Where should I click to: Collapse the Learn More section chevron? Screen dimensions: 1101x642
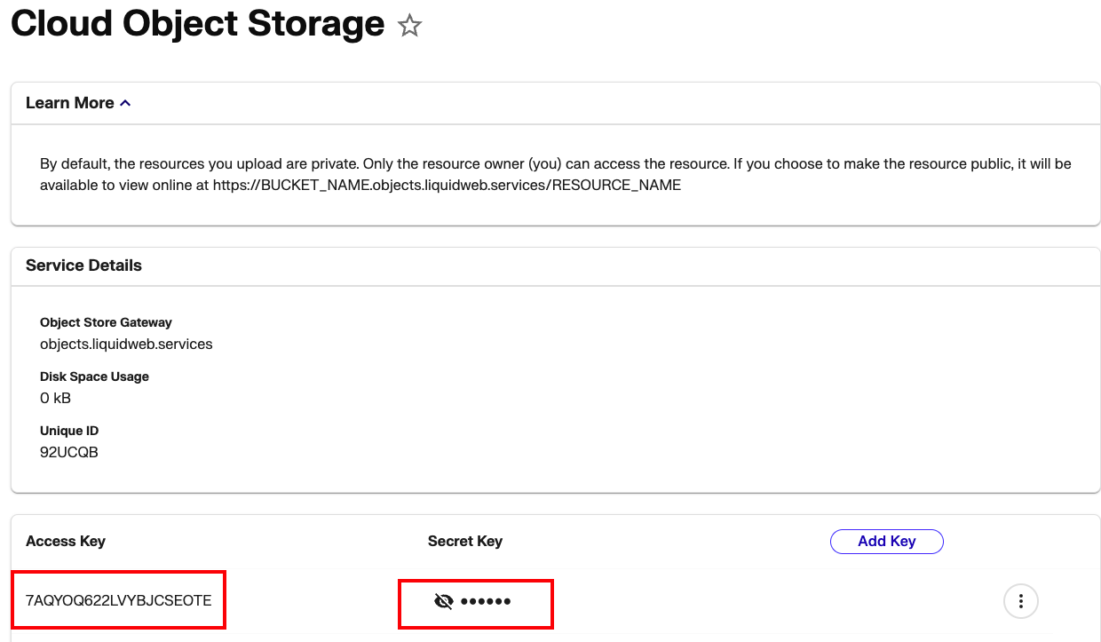pyautogui.click(x=126, y=103)
